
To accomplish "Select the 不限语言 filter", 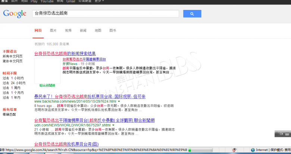I will (x=10, y=51).
